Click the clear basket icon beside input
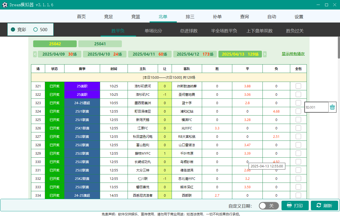The width and height of the screenshot is (340, 217). 332,107
